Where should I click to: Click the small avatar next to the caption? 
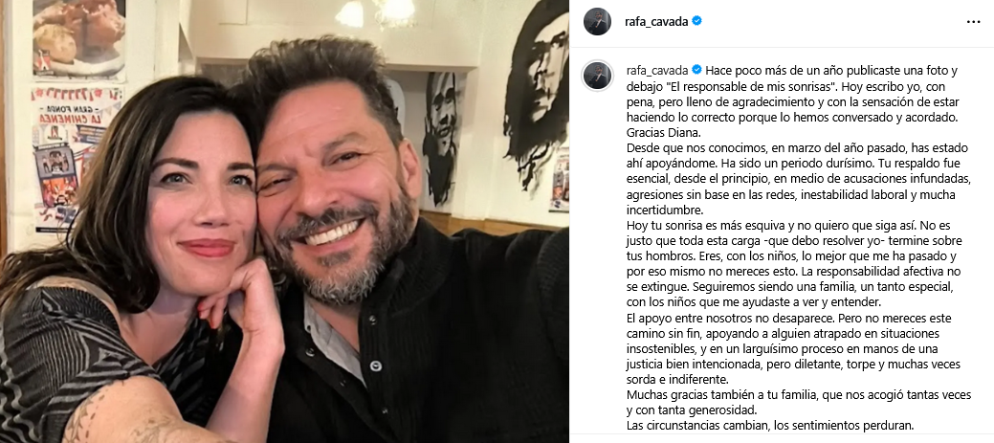(597, 76)
